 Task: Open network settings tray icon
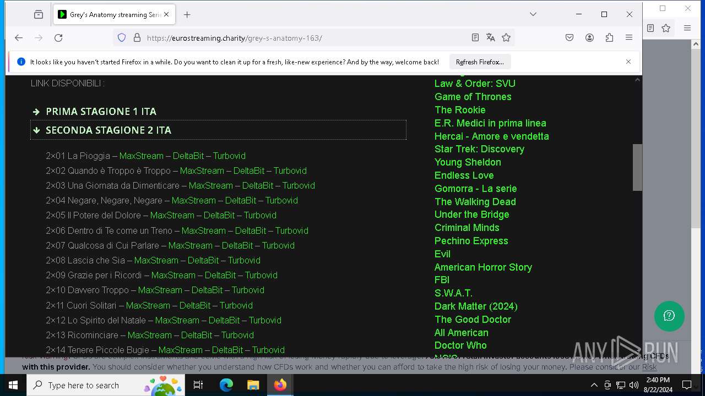pyautogui.click(x=621, y=385)
